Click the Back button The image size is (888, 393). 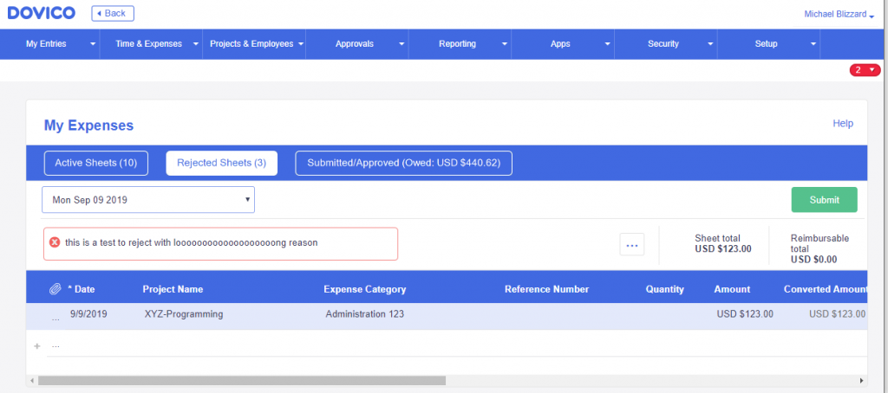[x=113, y=13]
